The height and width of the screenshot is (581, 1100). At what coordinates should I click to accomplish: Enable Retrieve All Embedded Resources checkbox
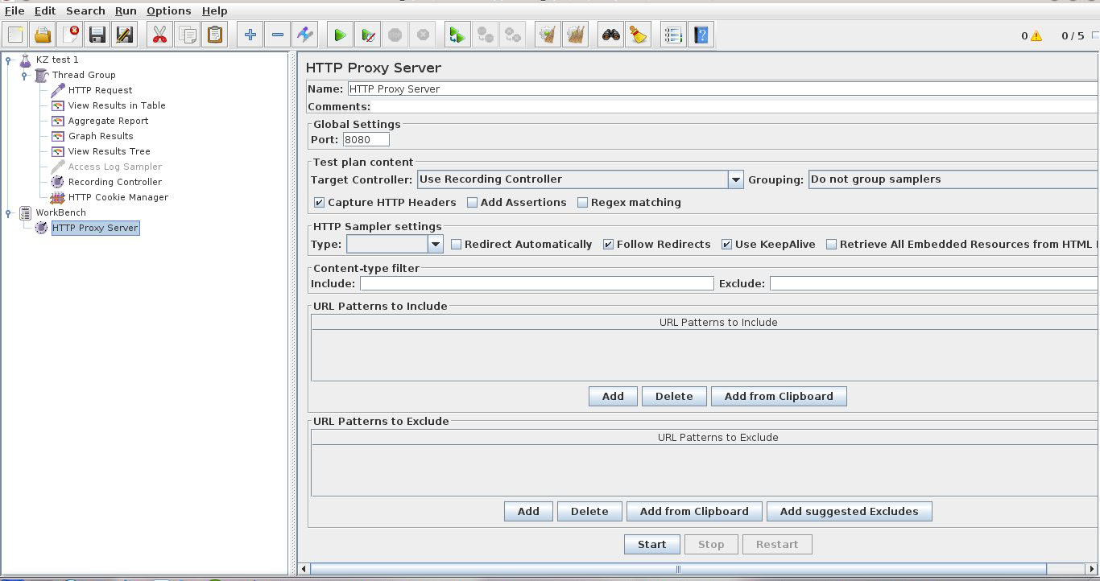[832, 245]
